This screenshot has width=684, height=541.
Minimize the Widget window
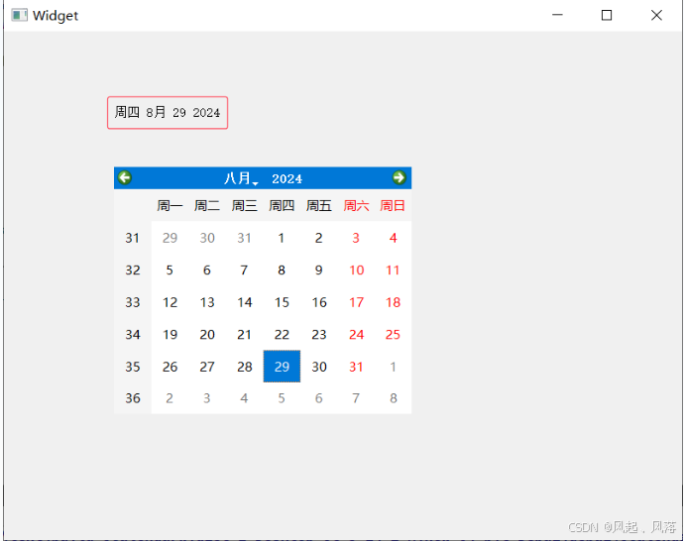(557, 15)
